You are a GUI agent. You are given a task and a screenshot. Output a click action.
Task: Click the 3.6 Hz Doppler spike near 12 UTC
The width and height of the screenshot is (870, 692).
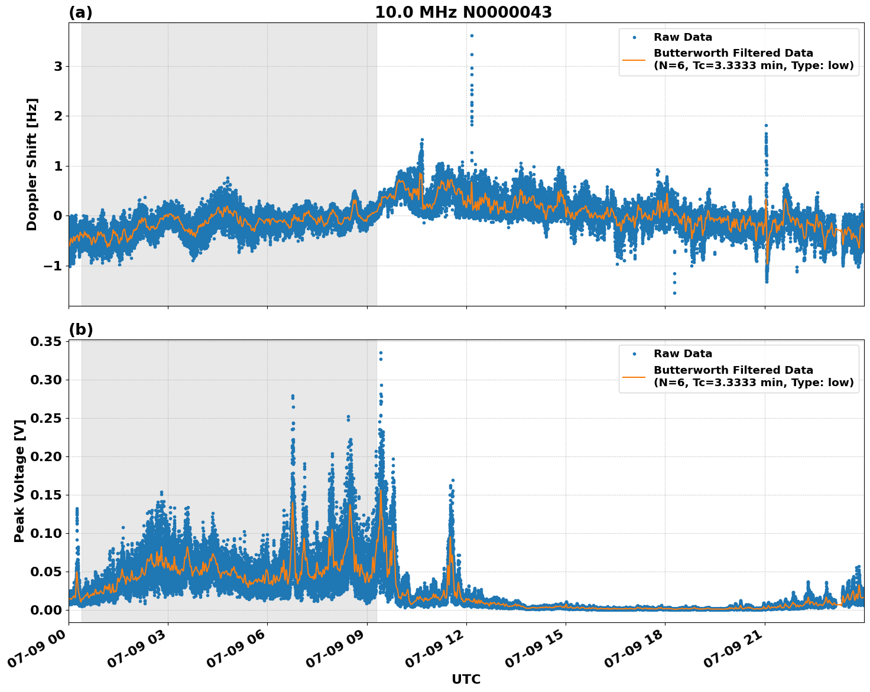tap(471, 34)
